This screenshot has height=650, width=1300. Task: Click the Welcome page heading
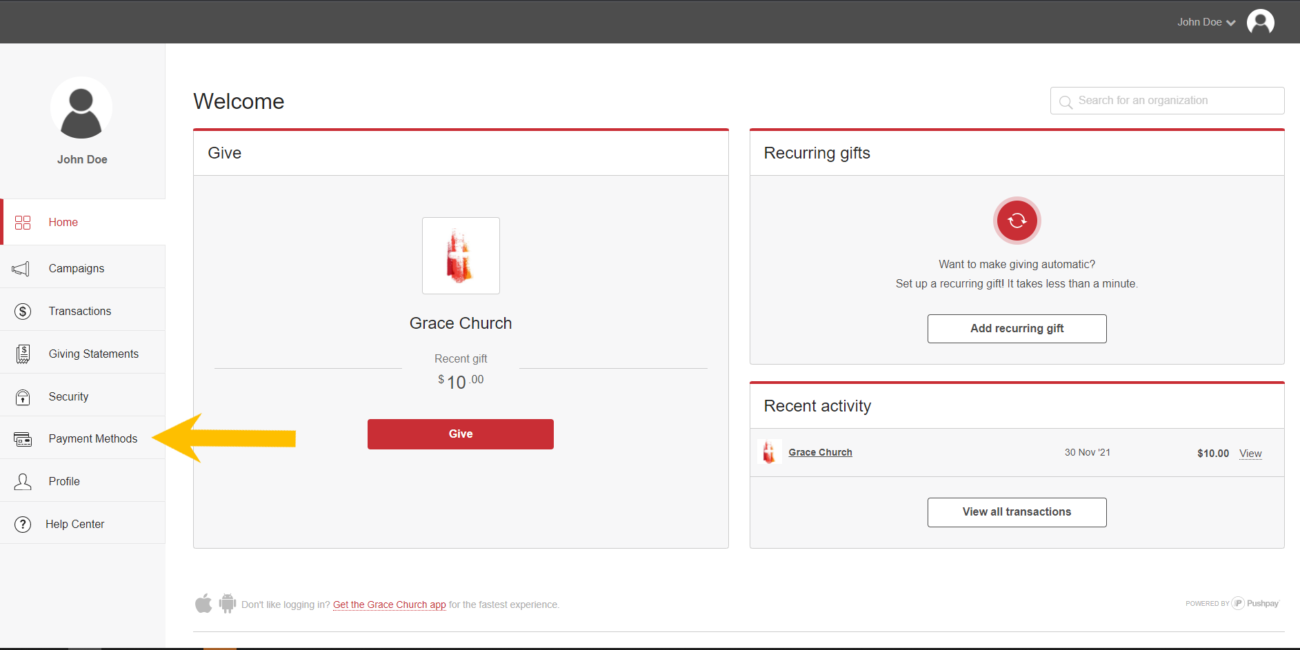coord(239,101)
